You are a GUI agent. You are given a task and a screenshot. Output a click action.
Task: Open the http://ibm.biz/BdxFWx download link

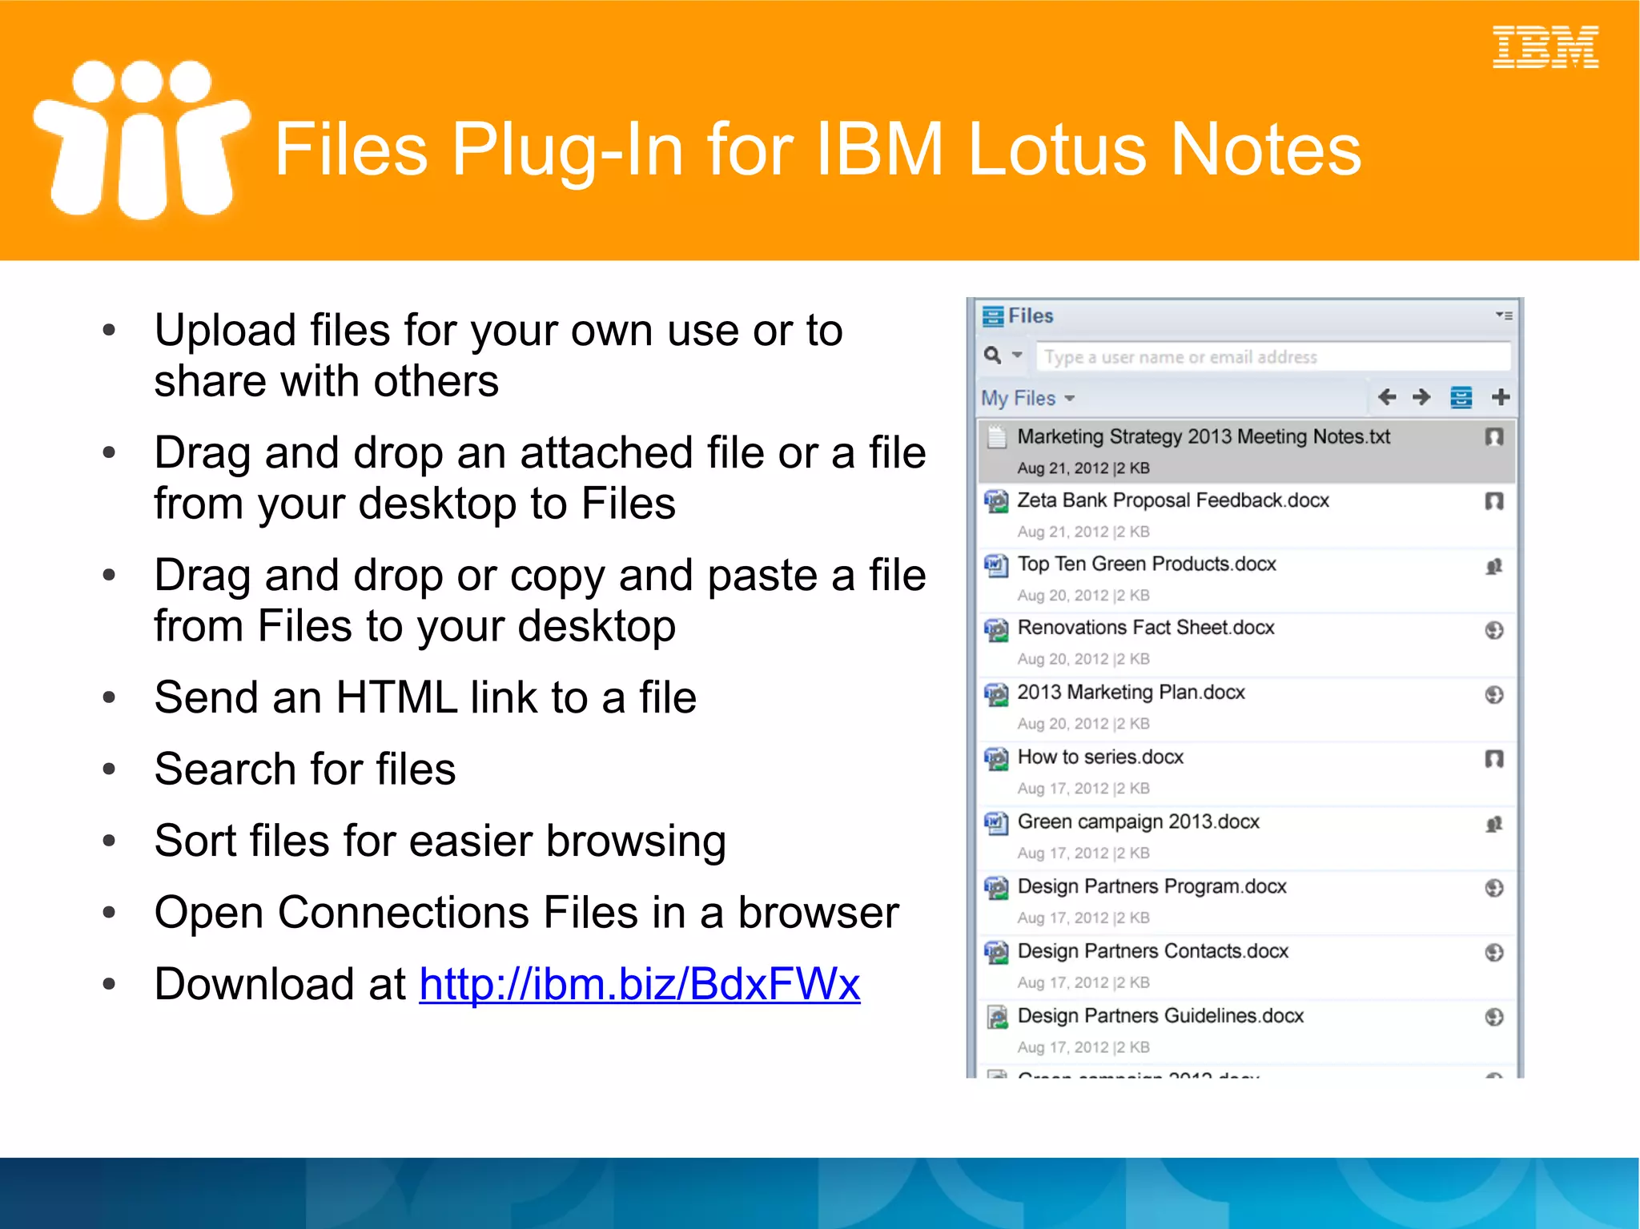pyautogui.click(x=639, y=984)
